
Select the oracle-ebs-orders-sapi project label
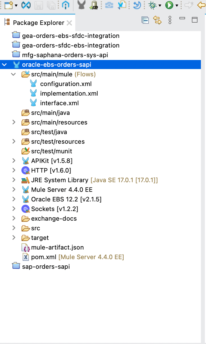pos(57,65)
